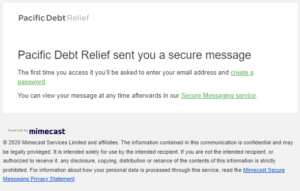Click the 'You can view your message' sentence
Screen dimensions: 300x191
[137, 95]
